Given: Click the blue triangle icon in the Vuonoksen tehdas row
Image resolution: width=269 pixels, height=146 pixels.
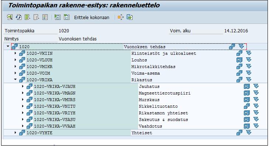Looking at the screenshot, I should pos(241,46).
